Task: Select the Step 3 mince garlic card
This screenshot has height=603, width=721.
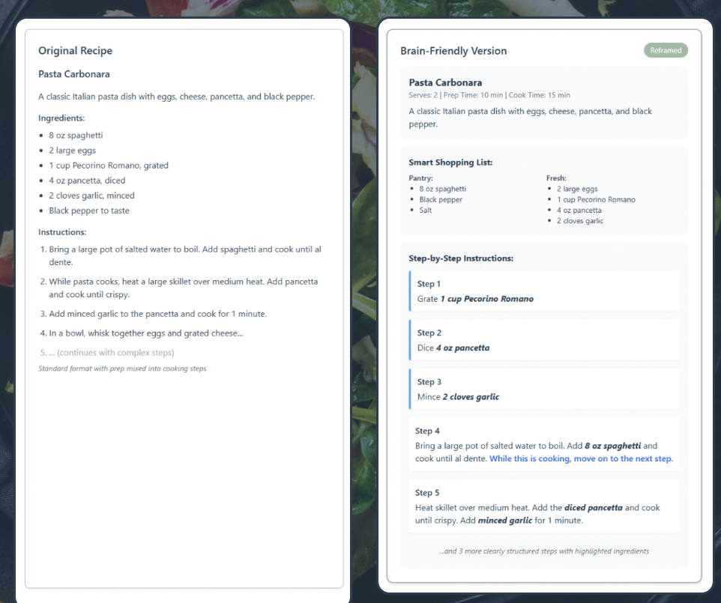Action: coord(544,389)
